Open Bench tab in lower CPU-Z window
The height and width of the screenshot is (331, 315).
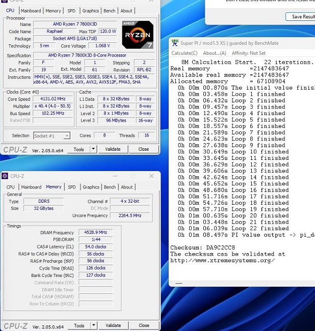pos(110,187)
